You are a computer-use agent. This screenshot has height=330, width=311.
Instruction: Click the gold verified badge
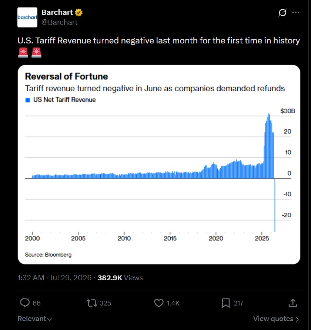79,12
